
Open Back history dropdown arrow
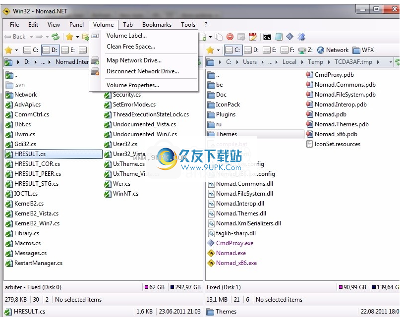[31, 37]
